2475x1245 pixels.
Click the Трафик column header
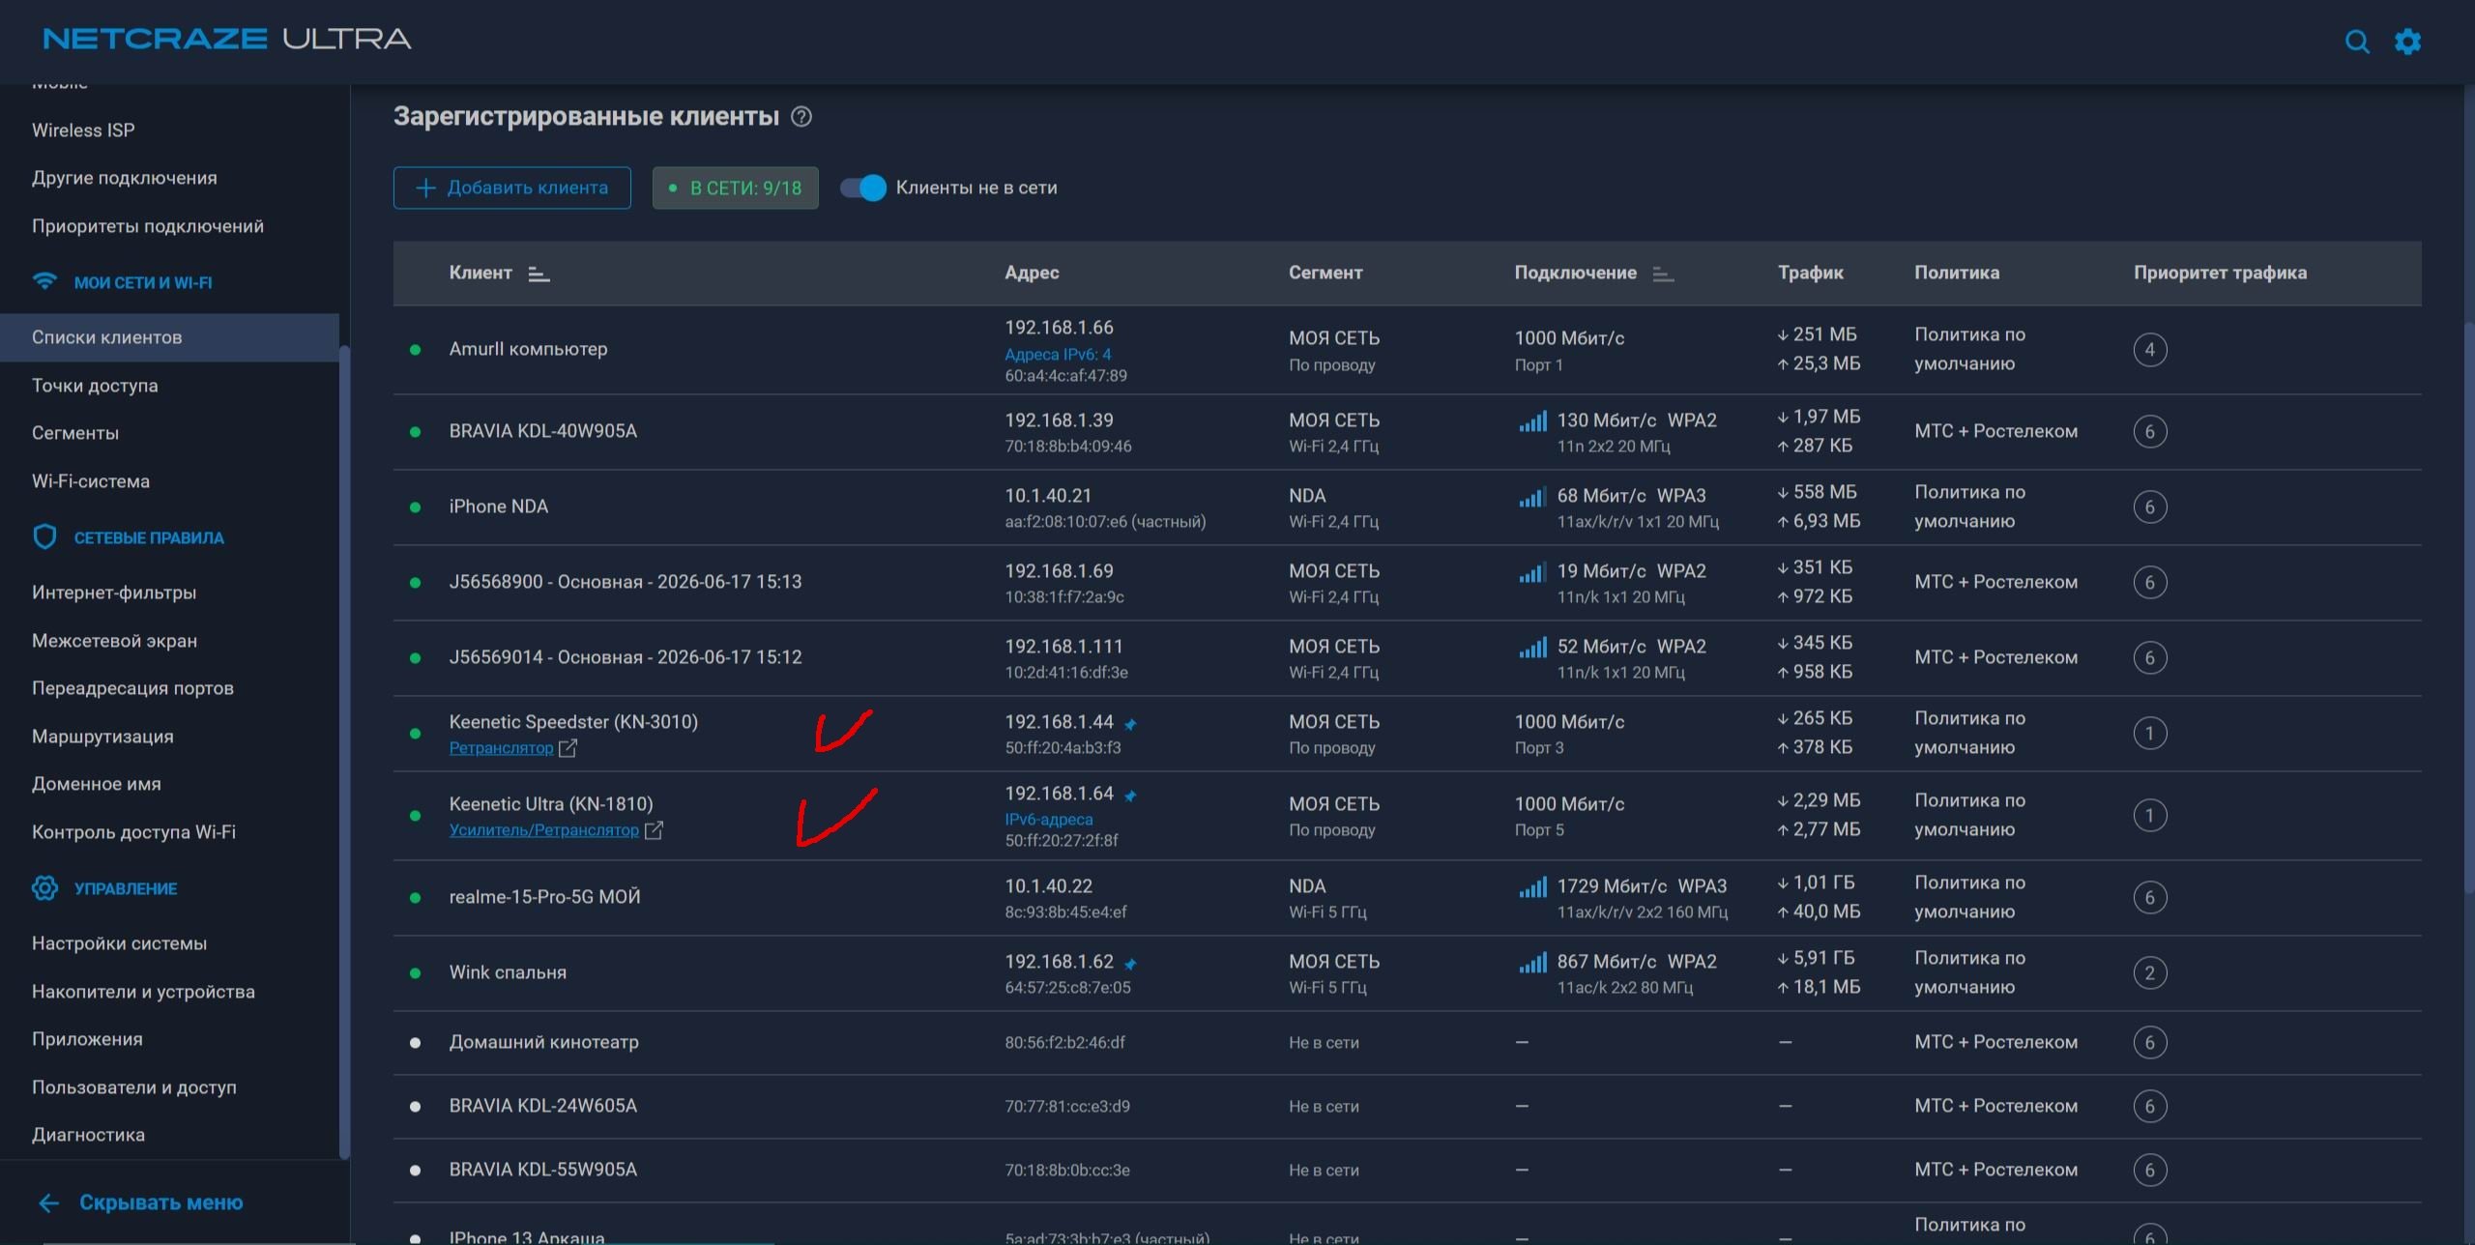click(1810, 274)
